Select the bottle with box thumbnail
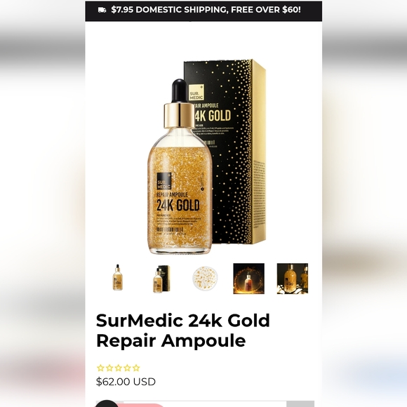 click(x=161, y=279)
